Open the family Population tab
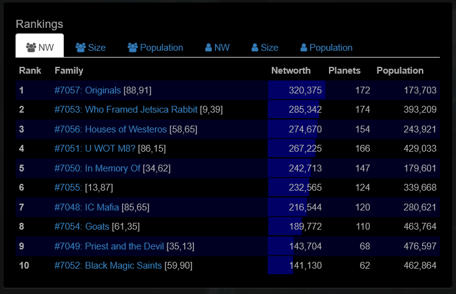This screenshot has height=294, width=456. (156, 48)
